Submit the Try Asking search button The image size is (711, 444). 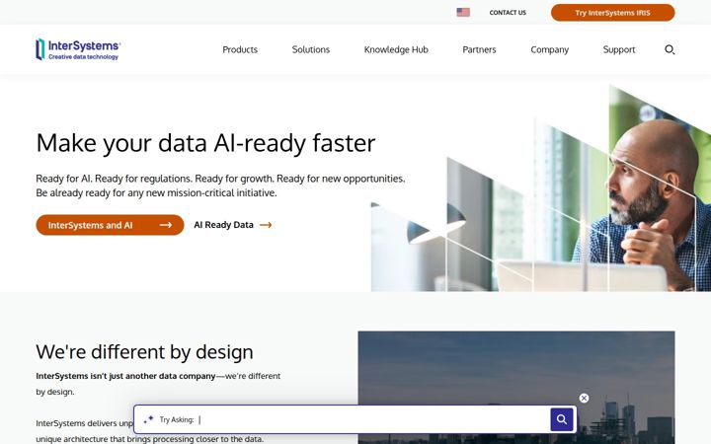point(562,419)
